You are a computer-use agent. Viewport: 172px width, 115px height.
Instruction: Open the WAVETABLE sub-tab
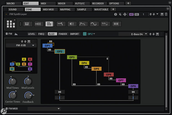(x=101, y=9)
